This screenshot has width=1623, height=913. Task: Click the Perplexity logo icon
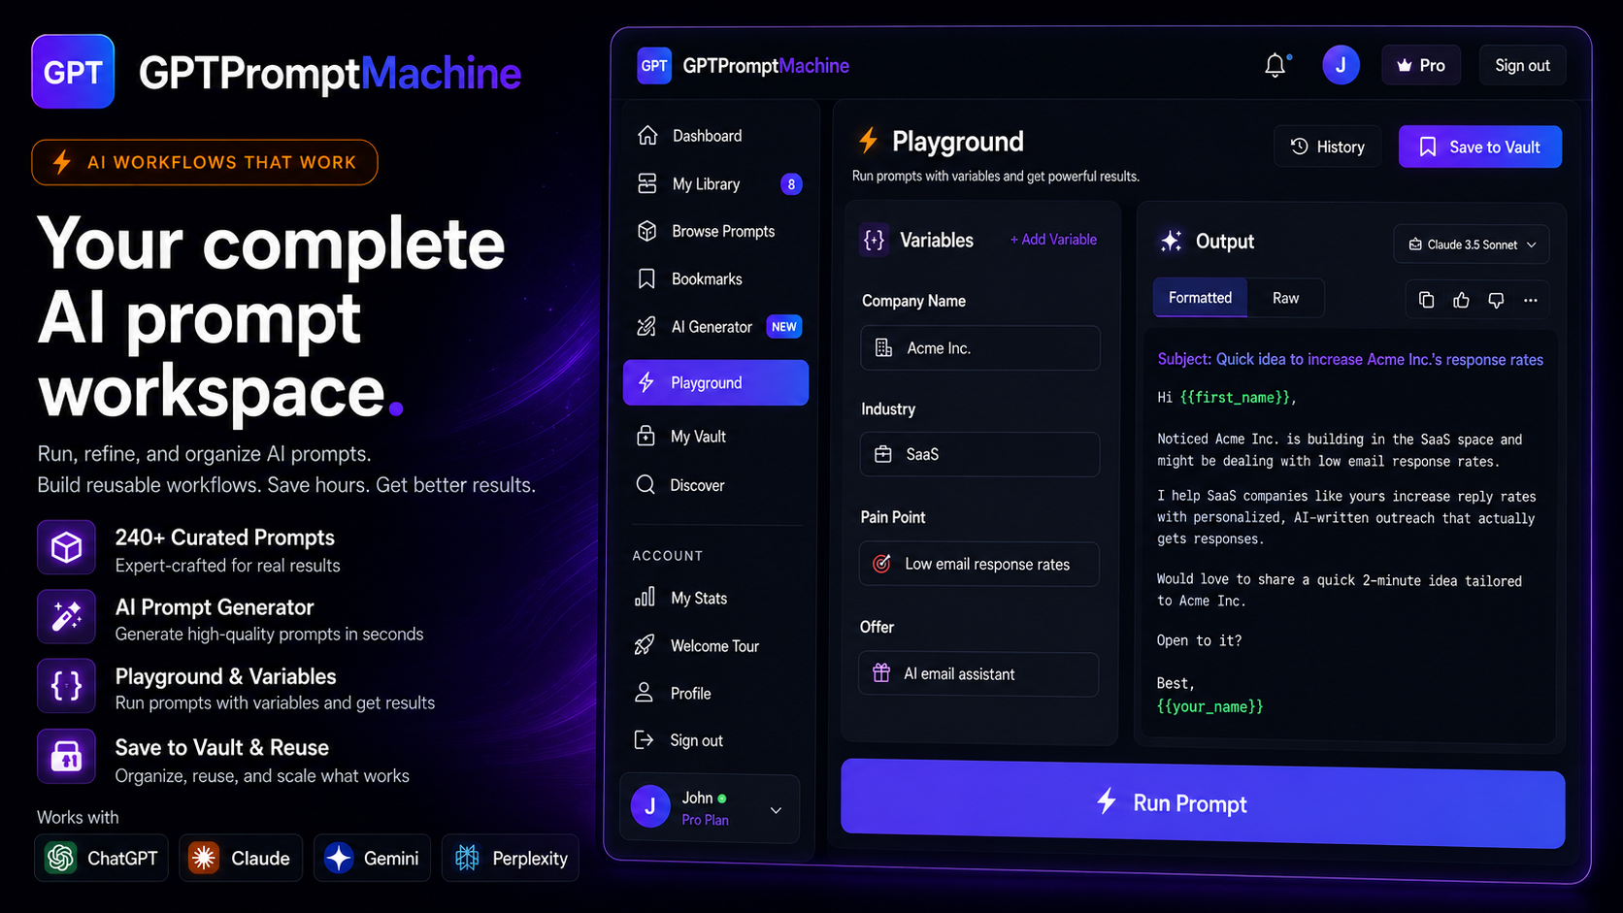pos(467,858)
